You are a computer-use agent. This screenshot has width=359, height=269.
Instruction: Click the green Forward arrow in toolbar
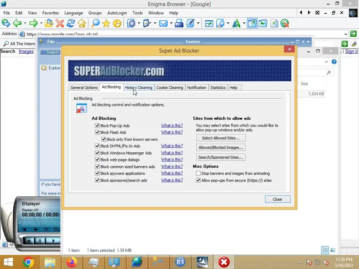pyautogui.click(x=33, y=23)
